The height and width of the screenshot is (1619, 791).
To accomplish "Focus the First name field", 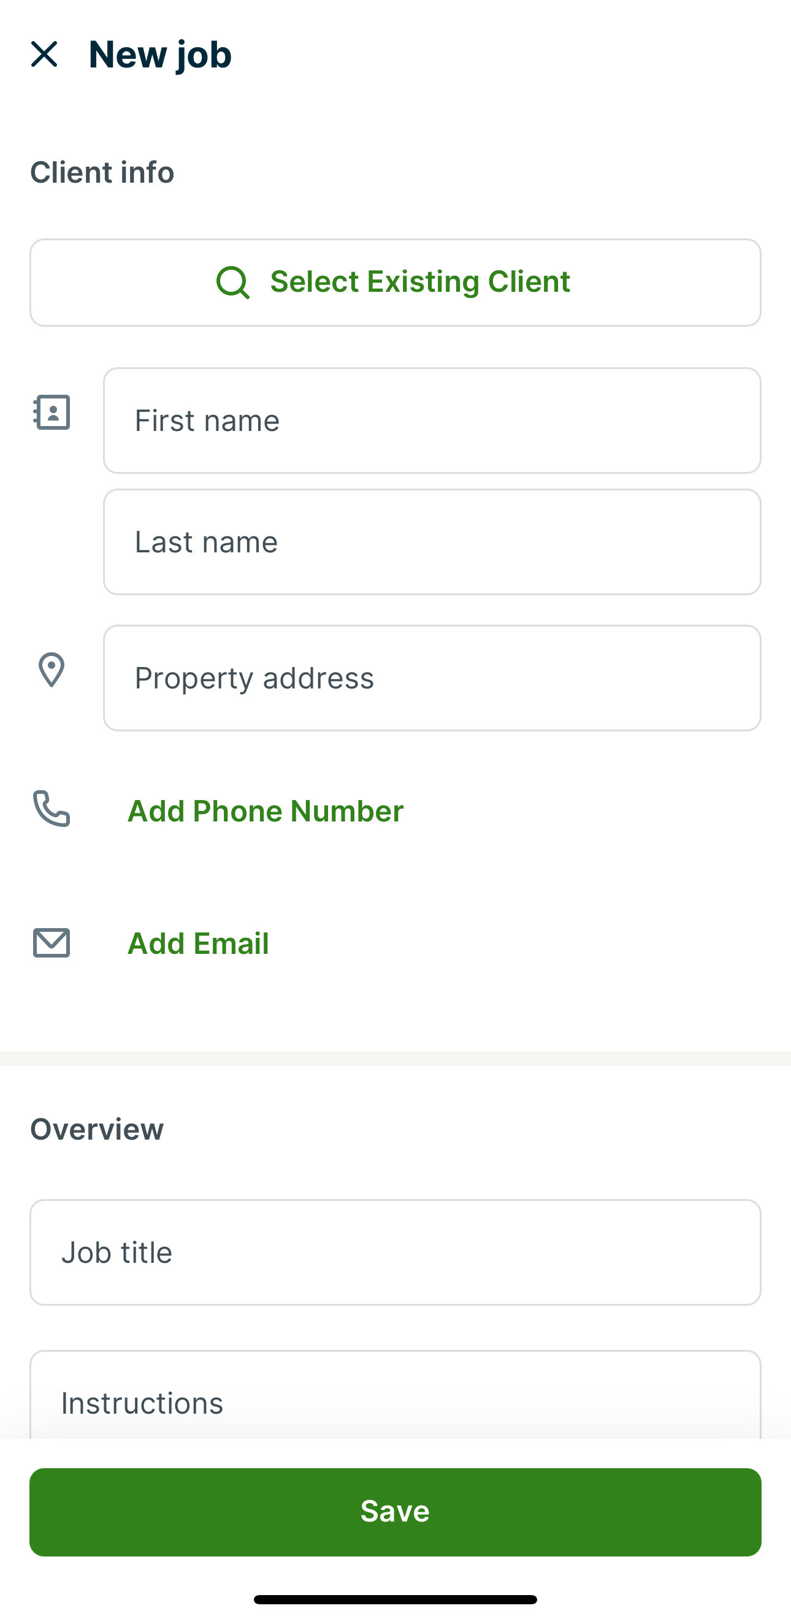I will coord(431,421).
